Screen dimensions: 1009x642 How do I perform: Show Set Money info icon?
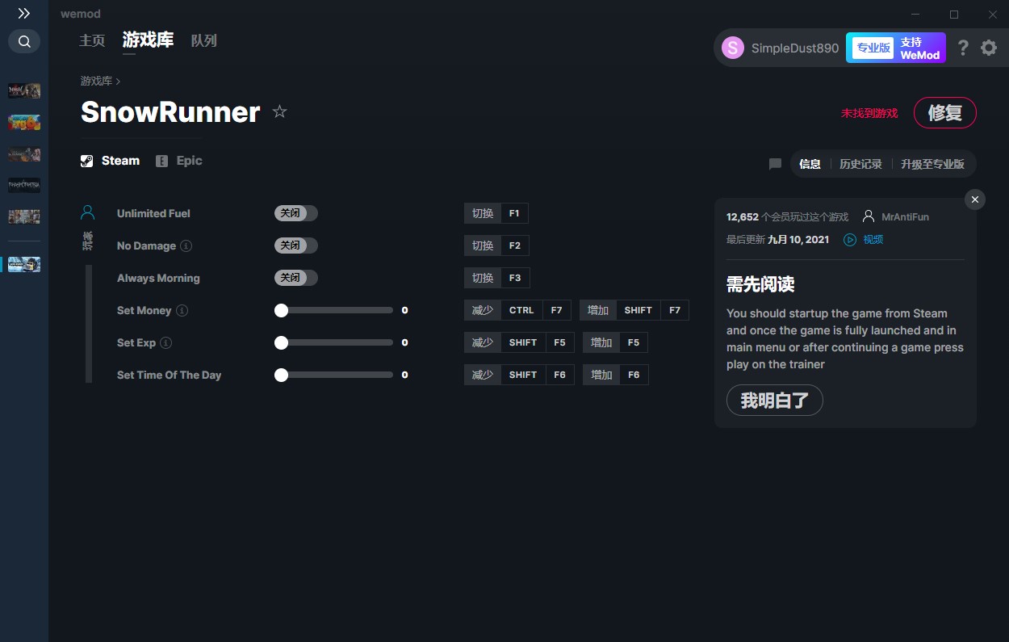pos(182,310)
